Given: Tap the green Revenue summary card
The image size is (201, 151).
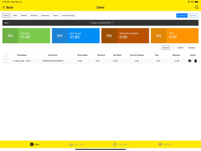Looking at the screenshot, I should [x=26, y=35].
